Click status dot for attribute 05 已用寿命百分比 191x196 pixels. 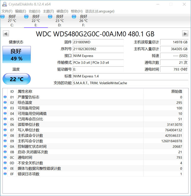5,119
